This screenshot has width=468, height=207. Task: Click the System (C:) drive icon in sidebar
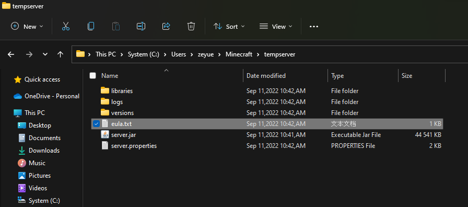pos(22,200)
